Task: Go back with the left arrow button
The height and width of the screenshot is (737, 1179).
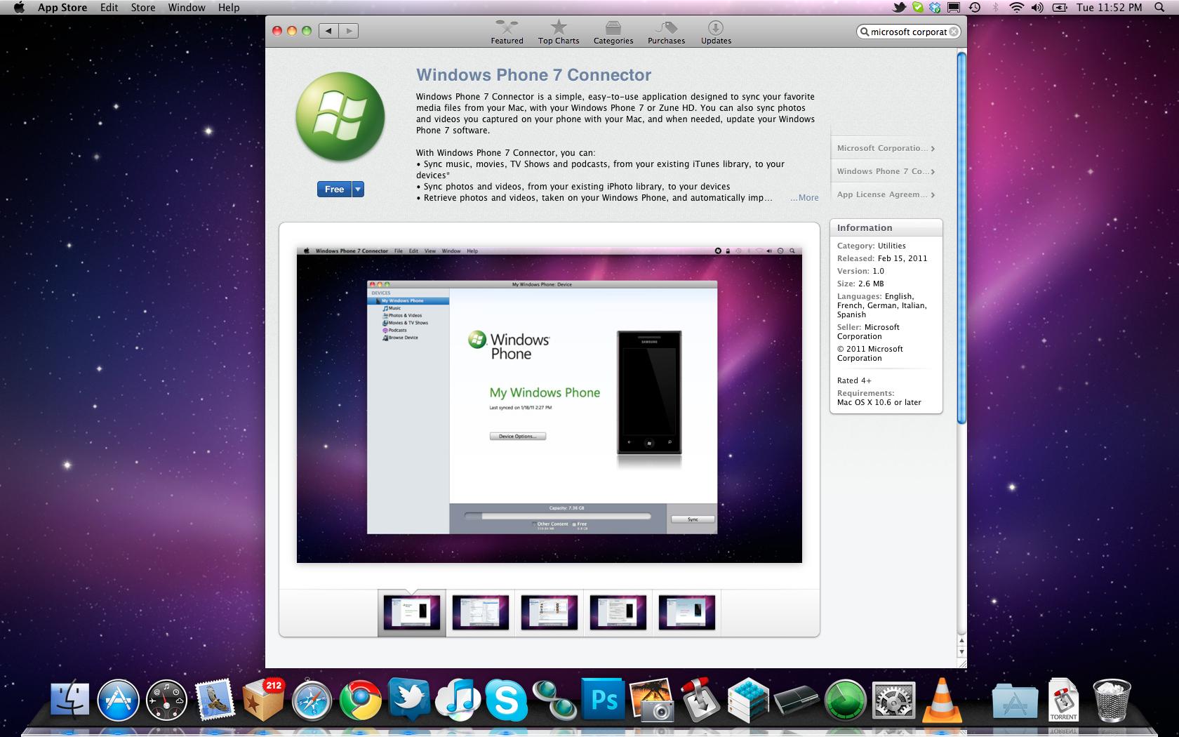Action: [328, 30]
